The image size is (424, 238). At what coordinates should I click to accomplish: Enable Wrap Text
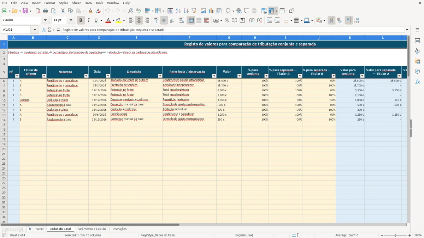[x=182, y=20]
